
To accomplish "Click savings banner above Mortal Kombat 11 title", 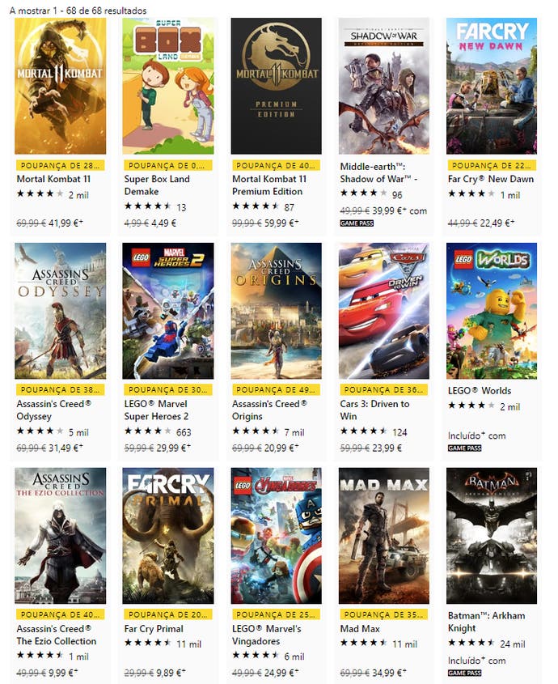I will coord(60,165).
